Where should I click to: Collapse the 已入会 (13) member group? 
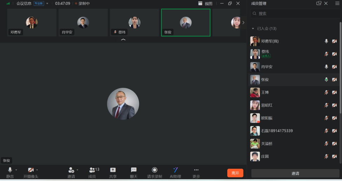click(253, 29)
